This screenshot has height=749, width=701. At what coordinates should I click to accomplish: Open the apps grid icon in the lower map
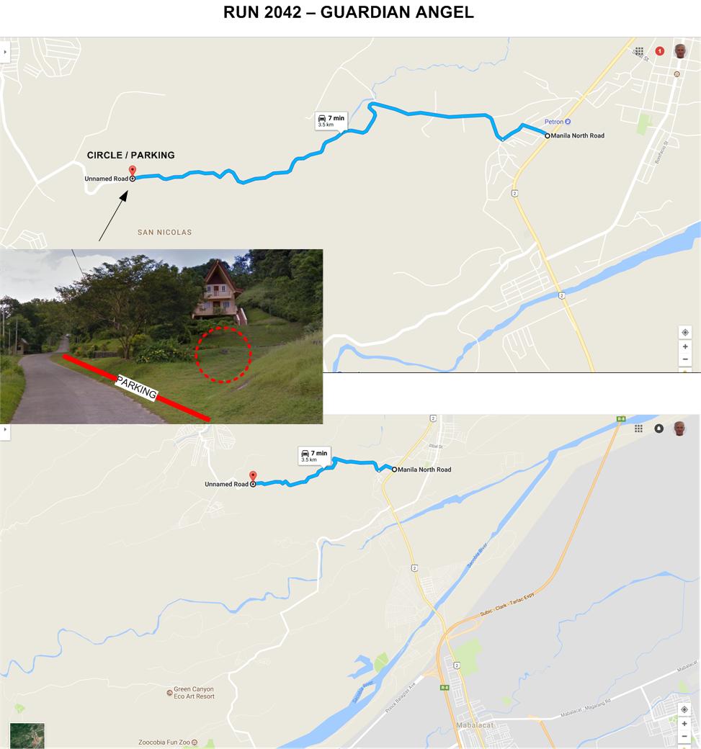(x=638, y=429)
